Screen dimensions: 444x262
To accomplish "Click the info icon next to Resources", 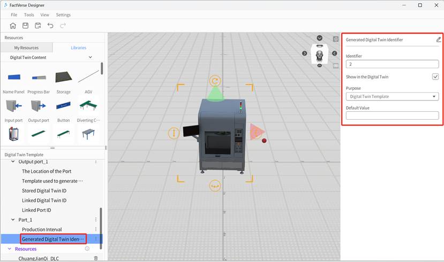I will [87, 249].
